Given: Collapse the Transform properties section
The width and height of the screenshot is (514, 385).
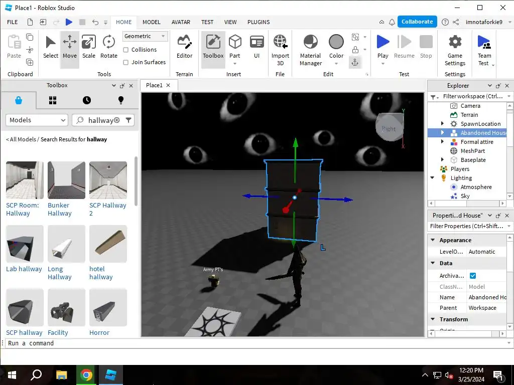Looking at the screenshot, I should point(433,319).
